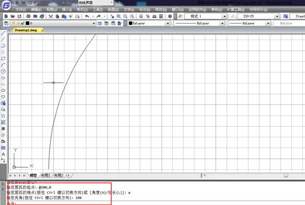Click the Cut scissors icon
Viewport: 305px width, 205px height.
pyautogui.click(x=51, y=16)
